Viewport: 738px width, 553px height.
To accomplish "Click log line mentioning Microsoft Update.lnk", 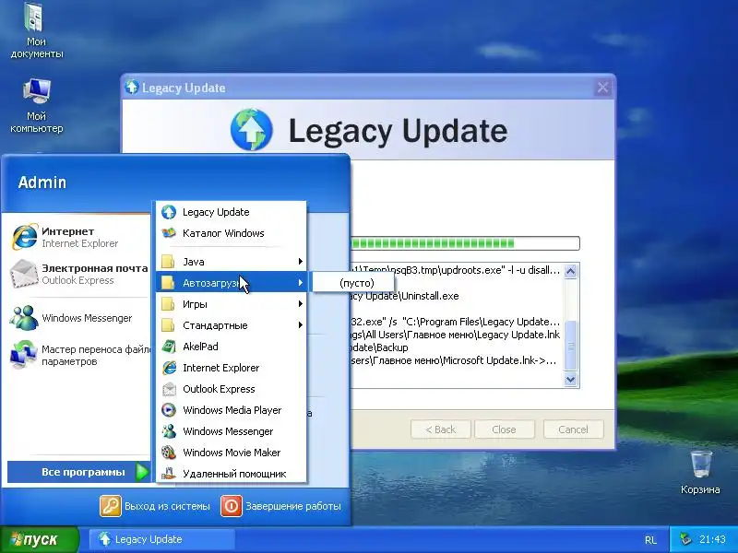I will pyautogui.click(x=454, y=360).
